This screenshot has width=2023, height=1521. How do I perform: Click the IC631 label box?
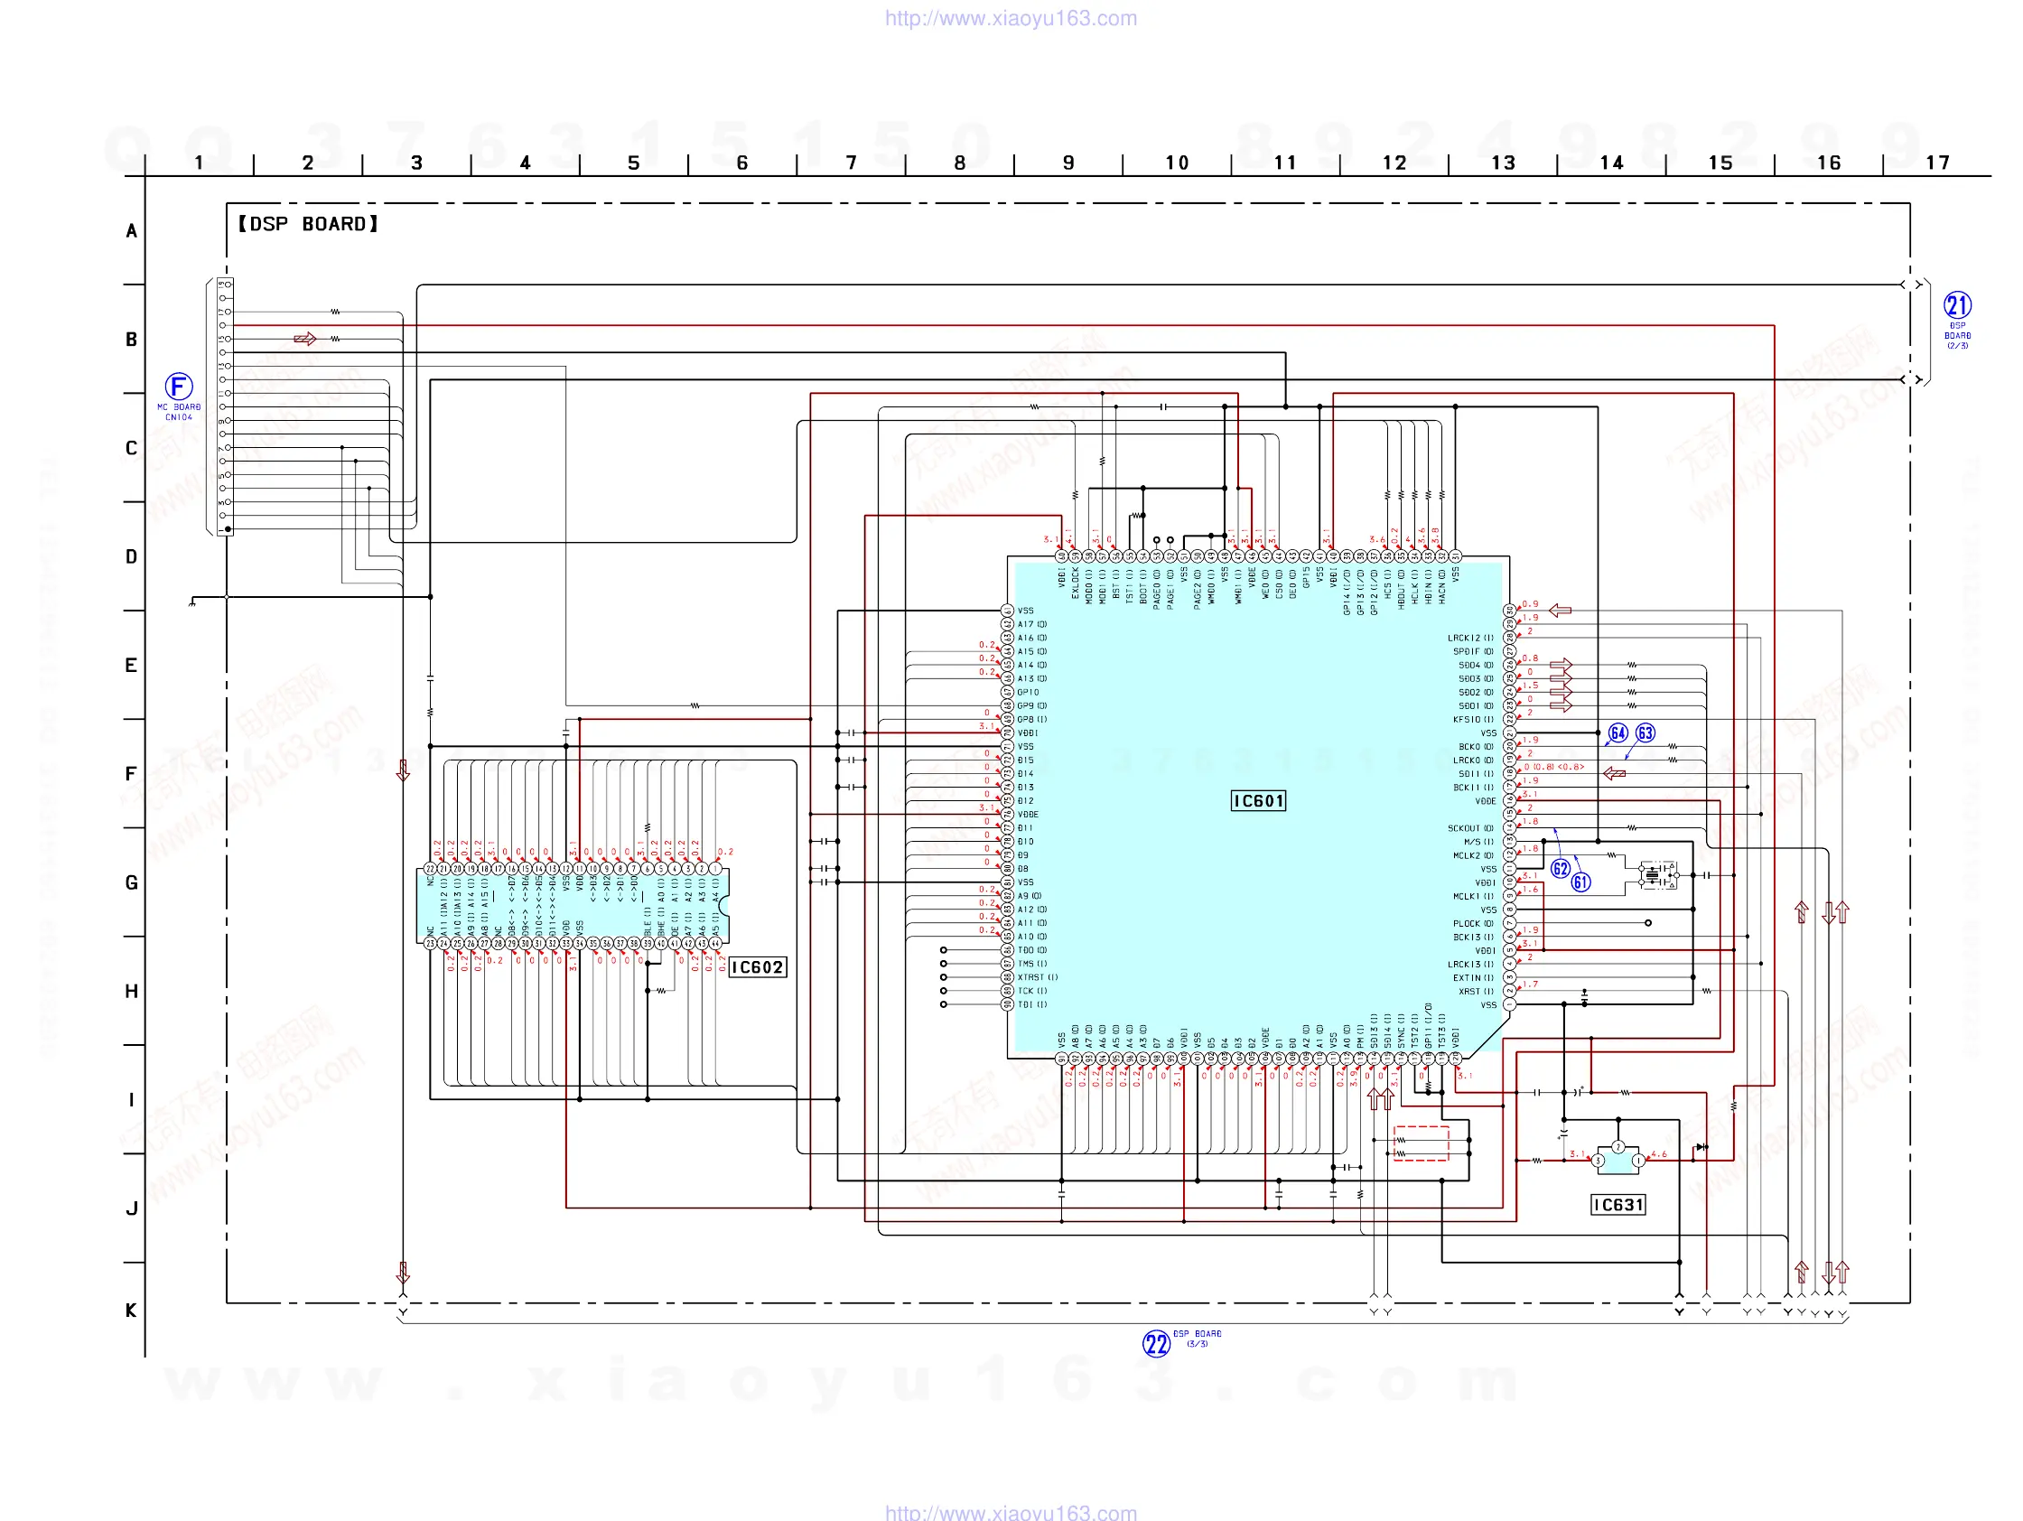pyautogui.click(x=1617, y=1206)
